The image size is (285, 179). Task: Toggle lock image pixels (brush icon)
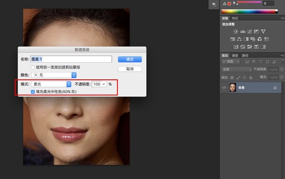(238, 77)
